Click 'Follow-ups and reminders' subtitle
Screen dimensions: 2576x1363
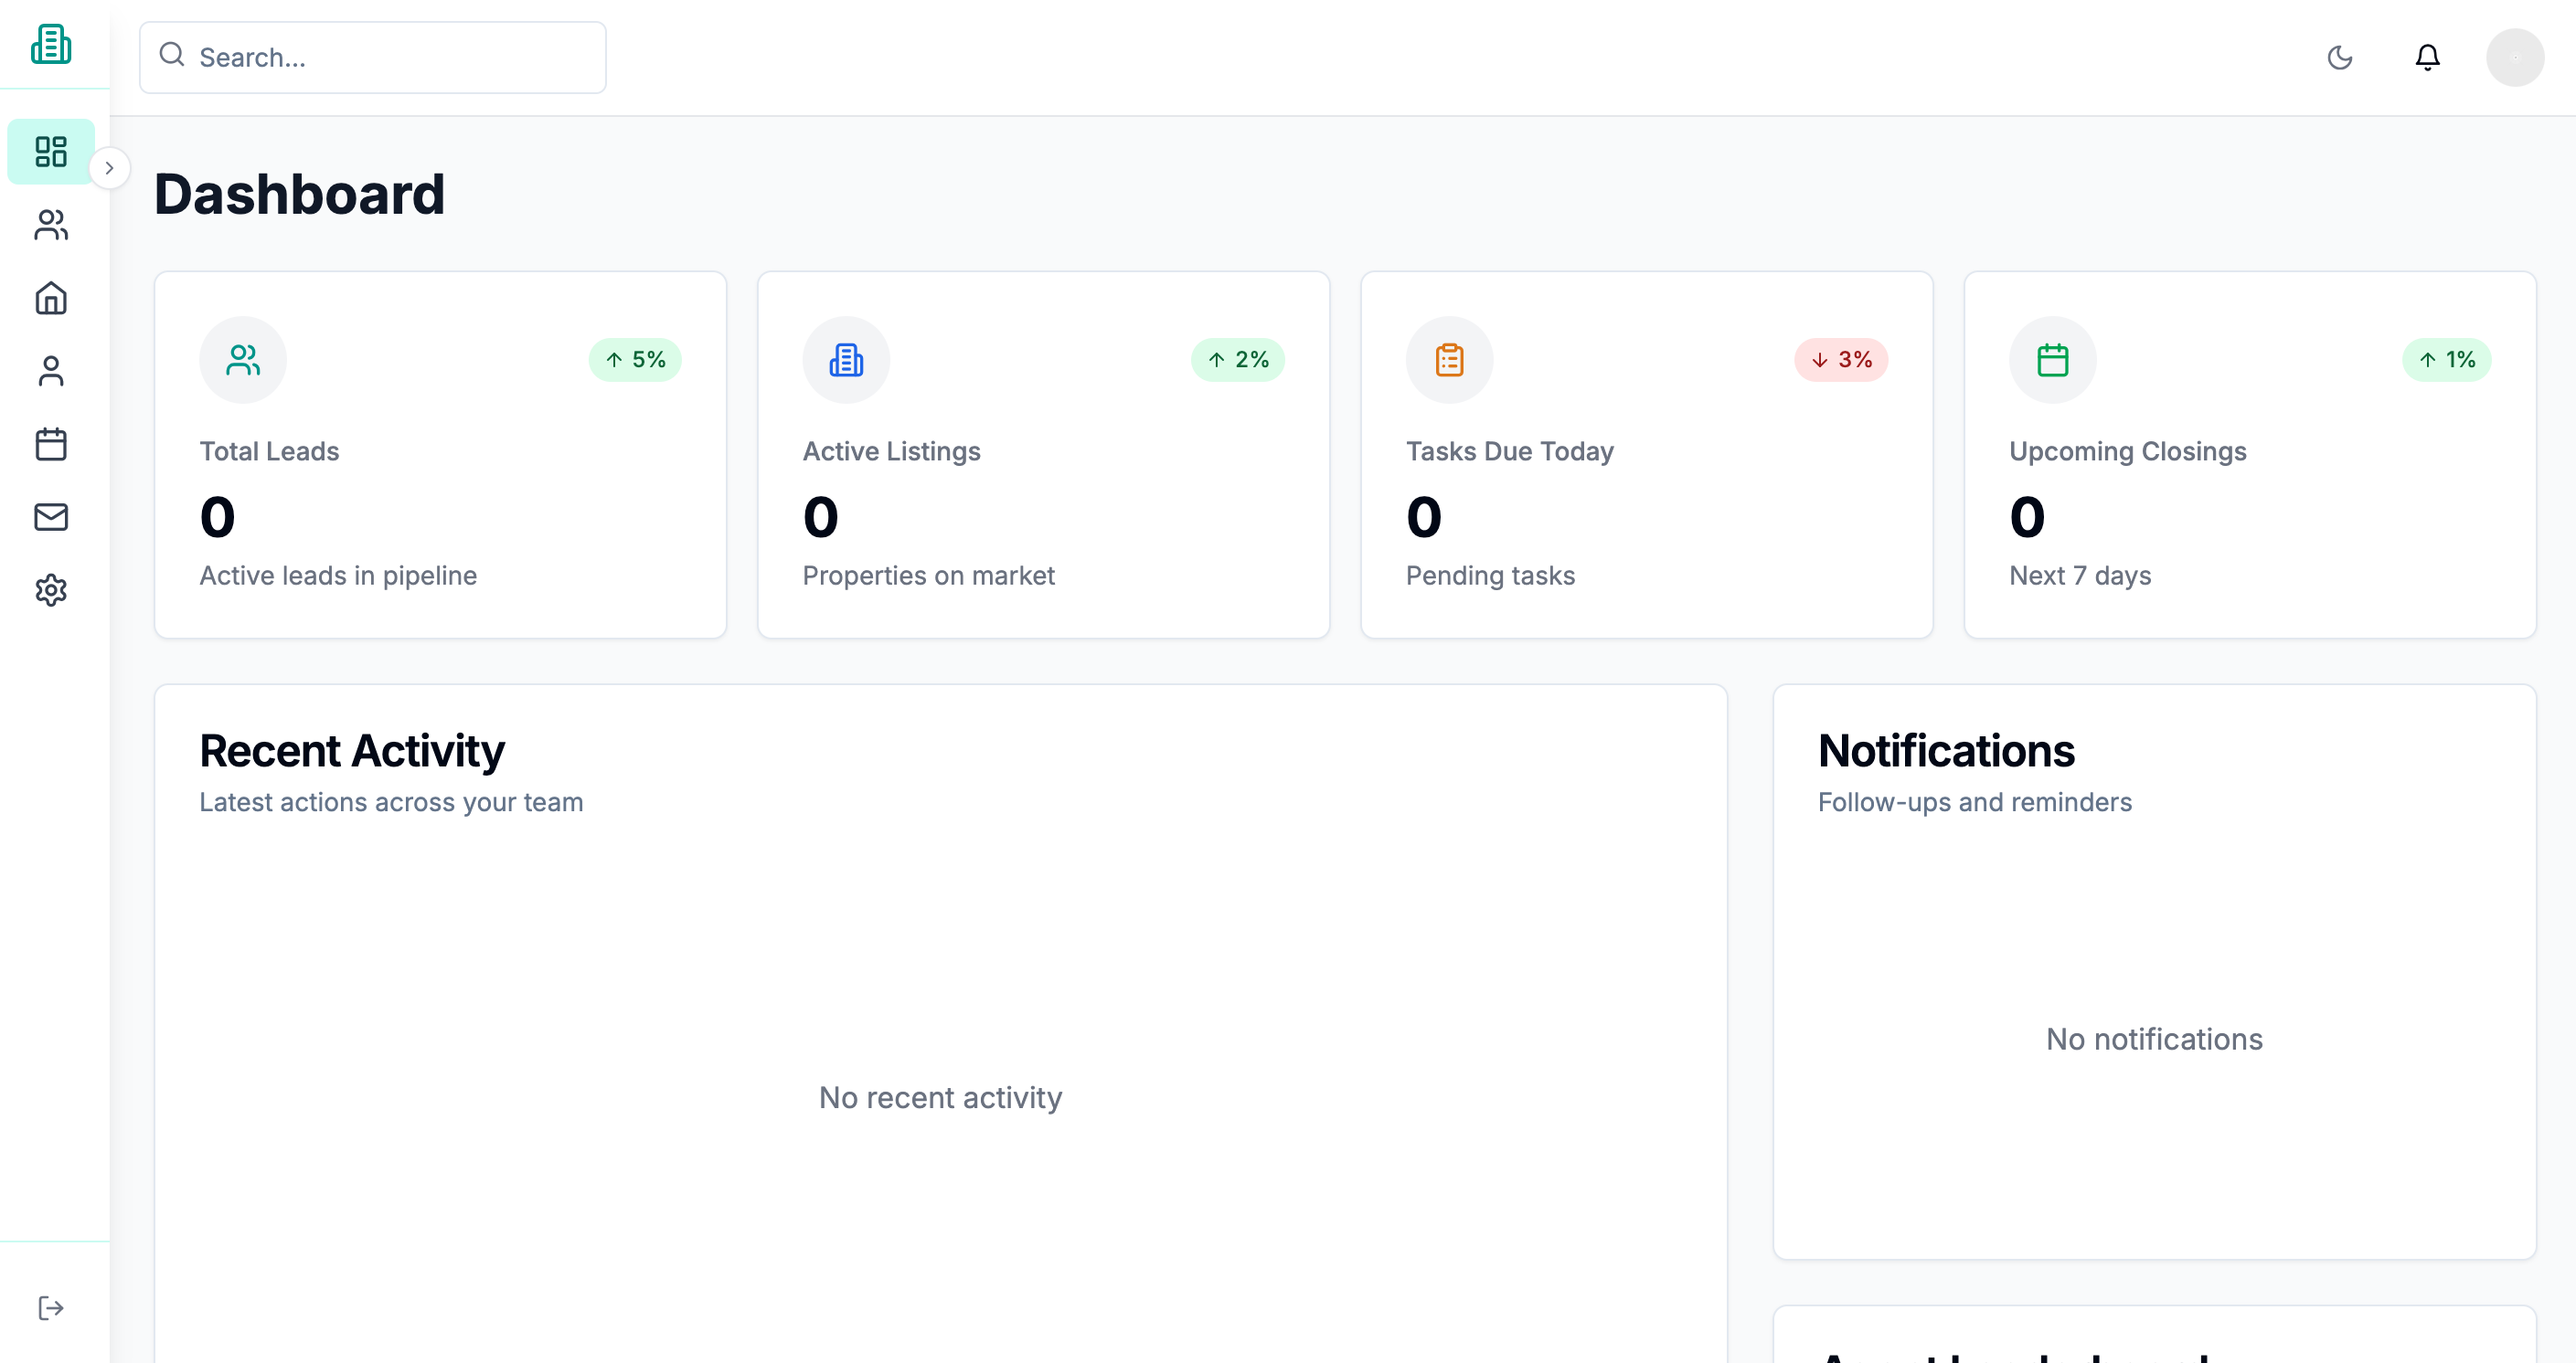(x=1975, y=802)
